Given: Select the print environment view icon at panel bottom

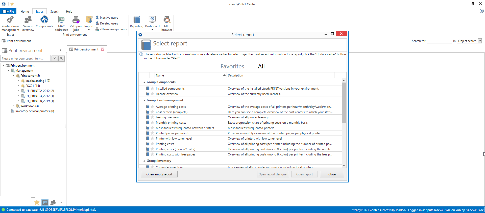Looking at the screenshot, I should pos(45,202).
